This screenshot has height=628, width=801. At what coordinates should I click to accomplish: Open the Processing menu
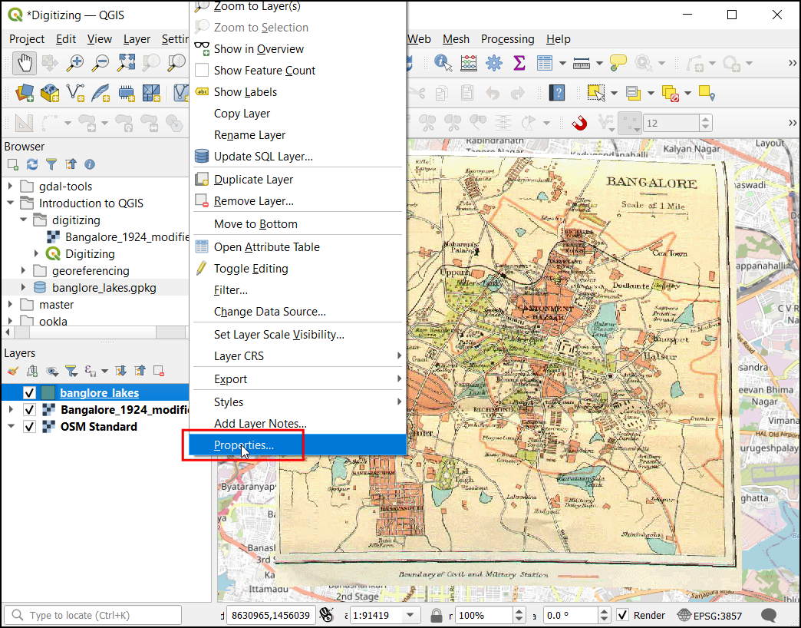pyautogui.click(x=507, y=39)
